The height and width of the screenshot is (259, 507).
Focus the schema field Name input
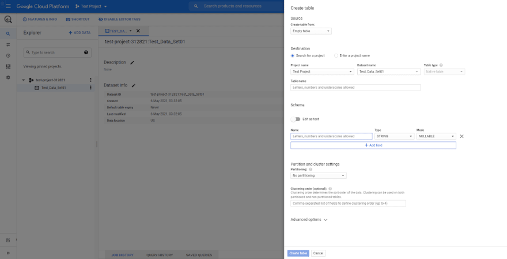[x=331, y=136]
